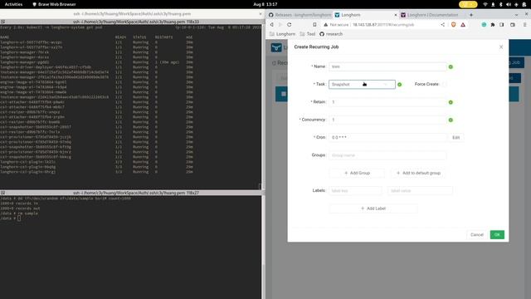The height and width of the screenshot is (299, 531).
Task: Click the volume icon in top bar
Action: click(x=509, y=4)
